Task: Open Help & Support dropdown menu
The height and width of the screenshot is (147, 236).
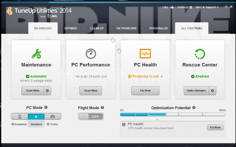Action: pos(207,7)
